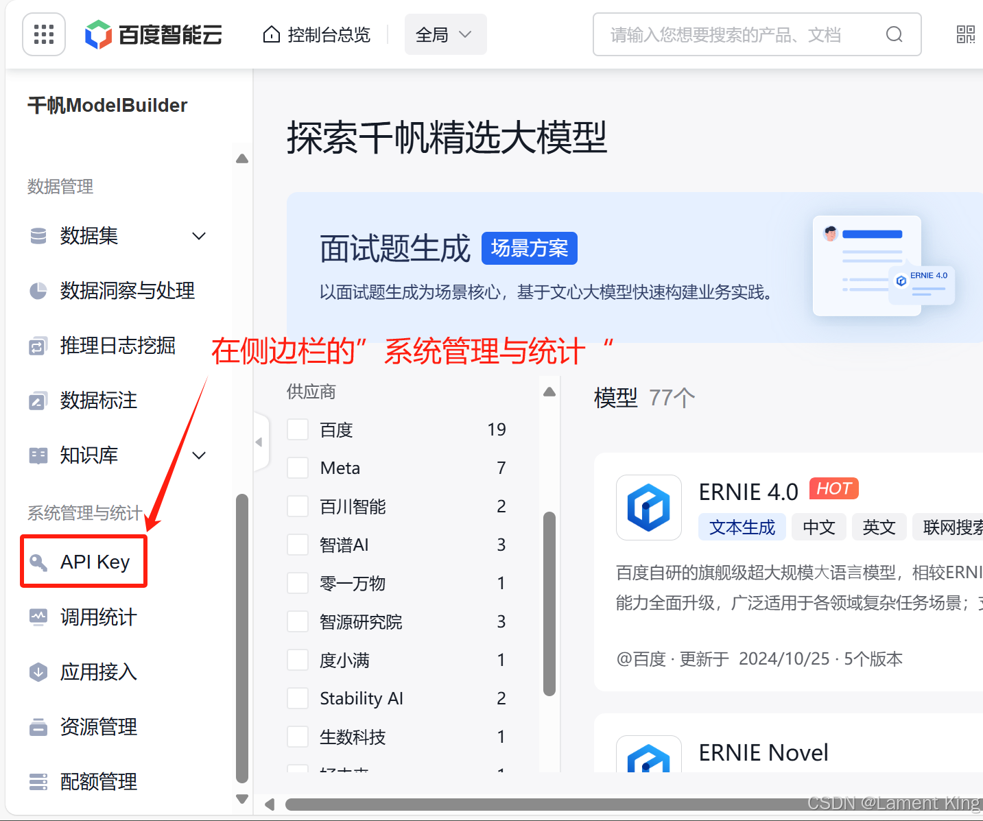Click horizontal scrollbar left arrow

tap(270, 804)
